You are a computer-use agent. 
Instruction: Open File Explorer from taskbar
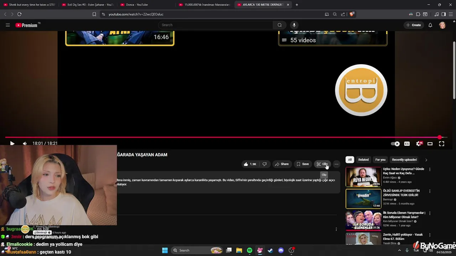pyautogui.click(x=239, y=250)
